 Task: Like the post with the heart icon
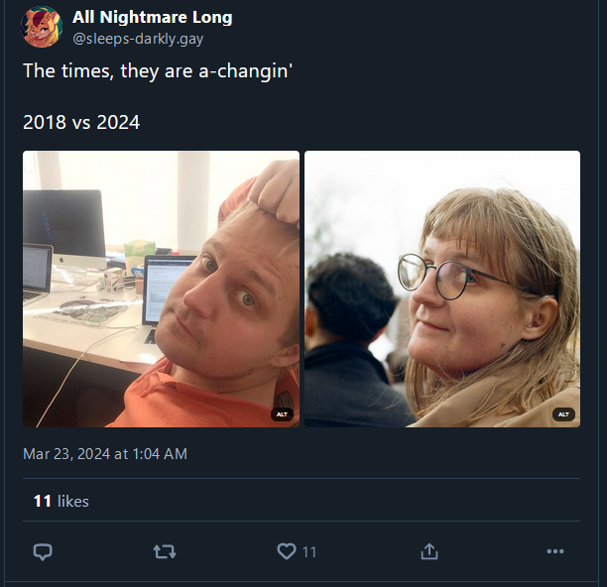tap(287, 551)
